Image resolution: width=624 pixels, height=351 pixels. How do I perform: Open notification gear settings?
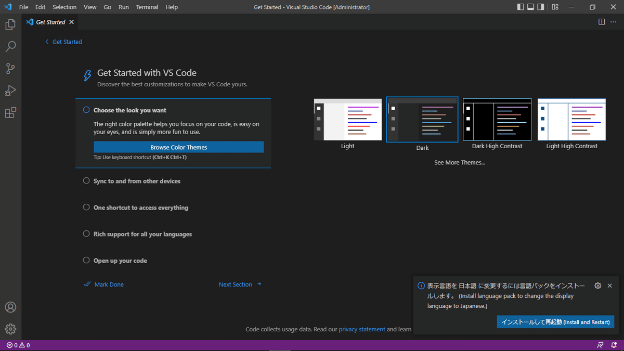pyautogui.click(x=598, y=285)
